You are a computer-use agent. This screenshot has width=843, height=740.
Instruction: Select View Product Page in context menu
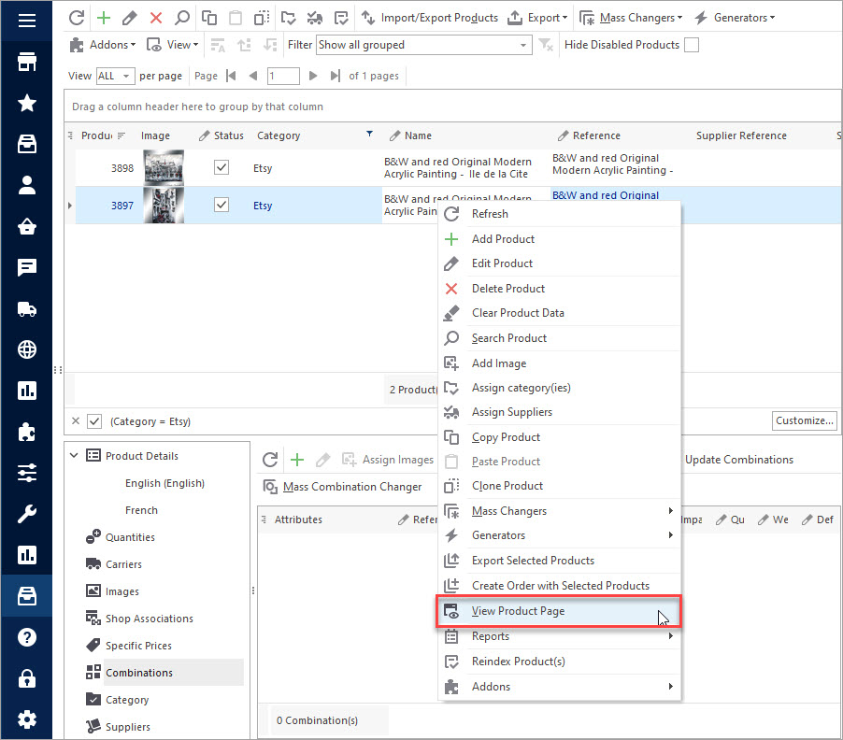point(559,611)
